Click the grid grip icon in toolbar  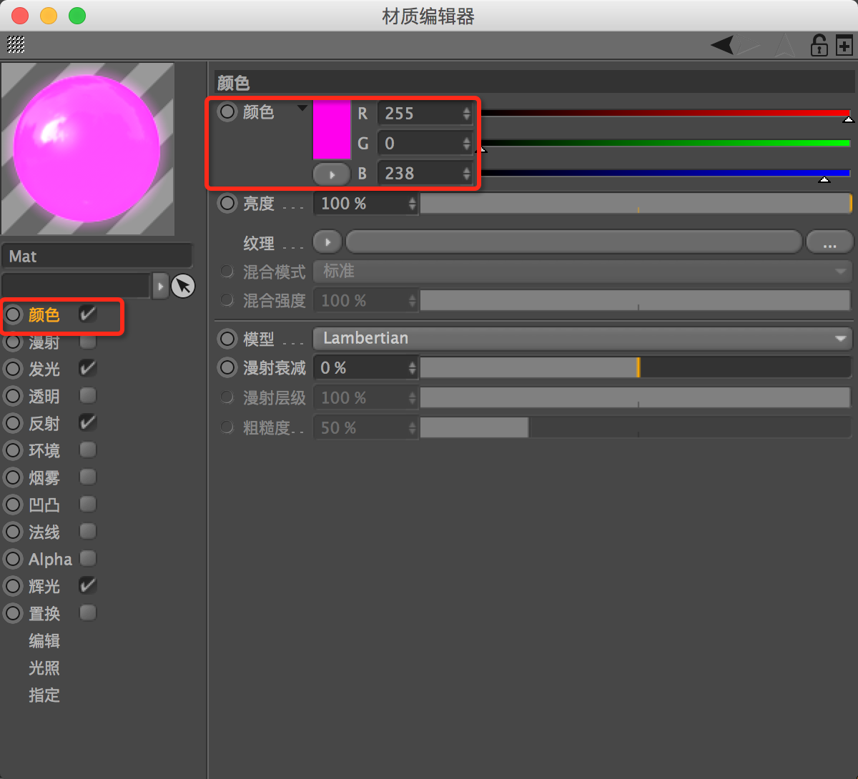(16, 44)
